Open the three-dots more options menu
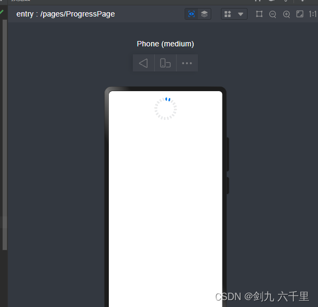This screenshot has height=307, width=318. 187,63
